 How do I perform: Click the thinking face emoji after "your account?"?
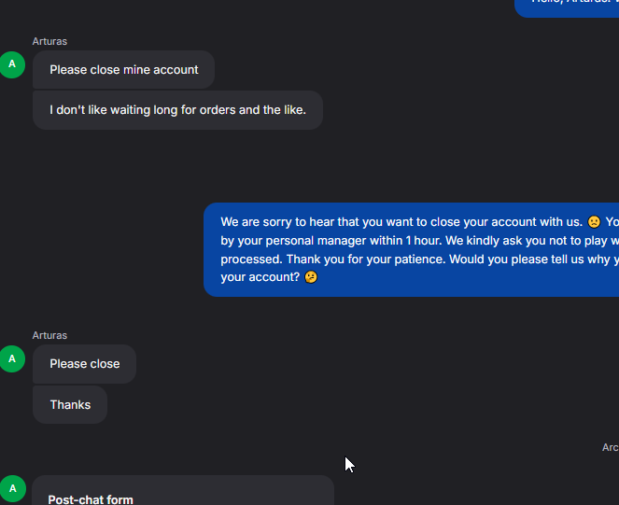(311, 278)
